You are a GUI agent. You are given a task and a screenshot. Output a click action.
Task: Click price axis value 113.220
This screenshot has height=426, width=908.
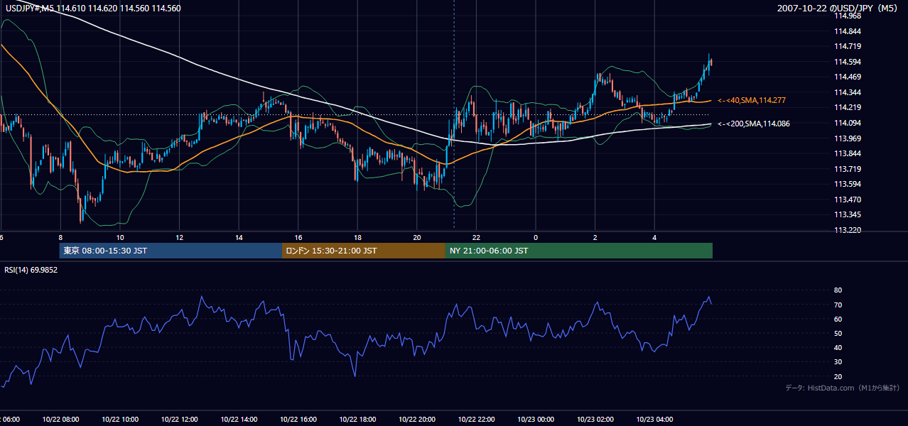(x=848, y=230)
